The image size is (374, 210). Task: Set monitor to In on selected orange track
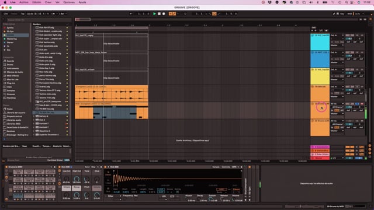[x=332, y=110]
